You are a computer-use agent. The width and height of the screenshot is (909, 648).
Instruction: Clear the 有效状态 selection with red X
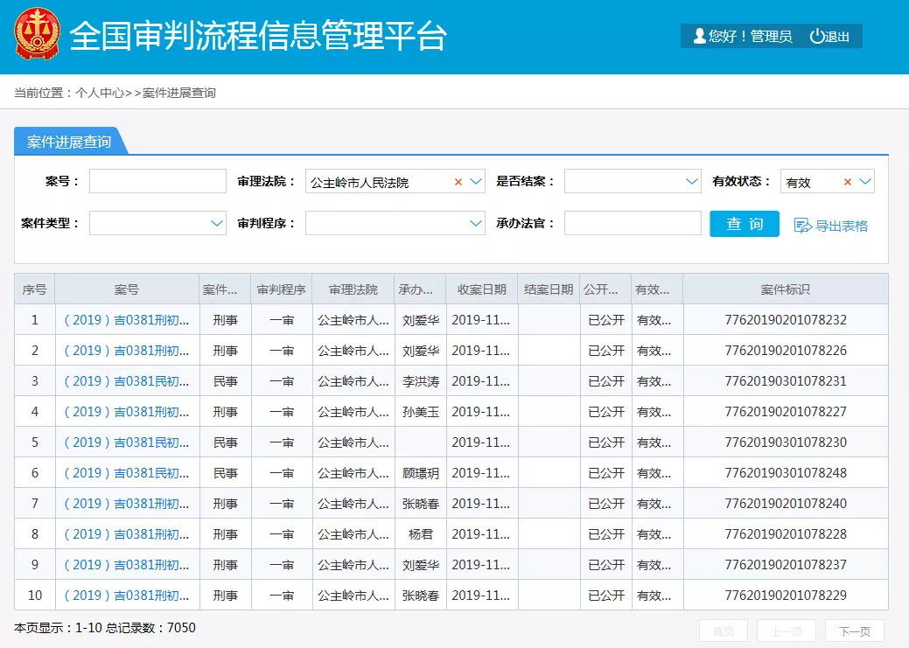(x=847, y=182)
